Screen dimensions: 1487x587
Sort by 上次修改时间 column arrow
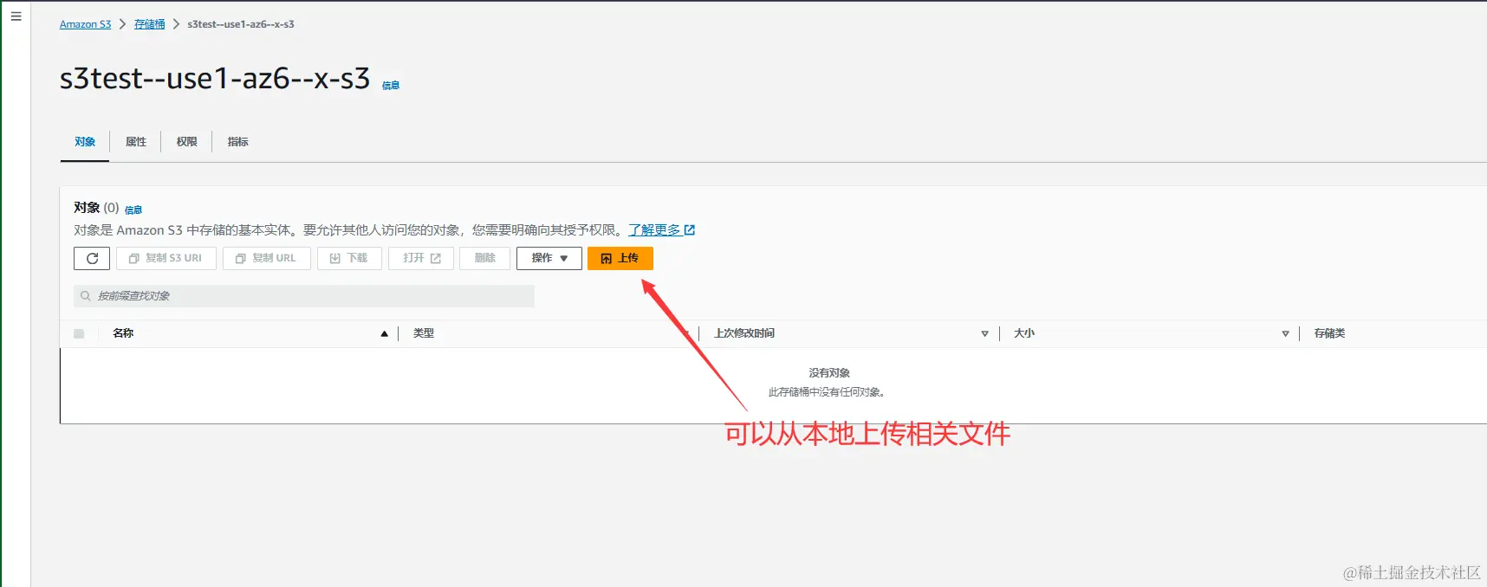(x=984, y=333)
